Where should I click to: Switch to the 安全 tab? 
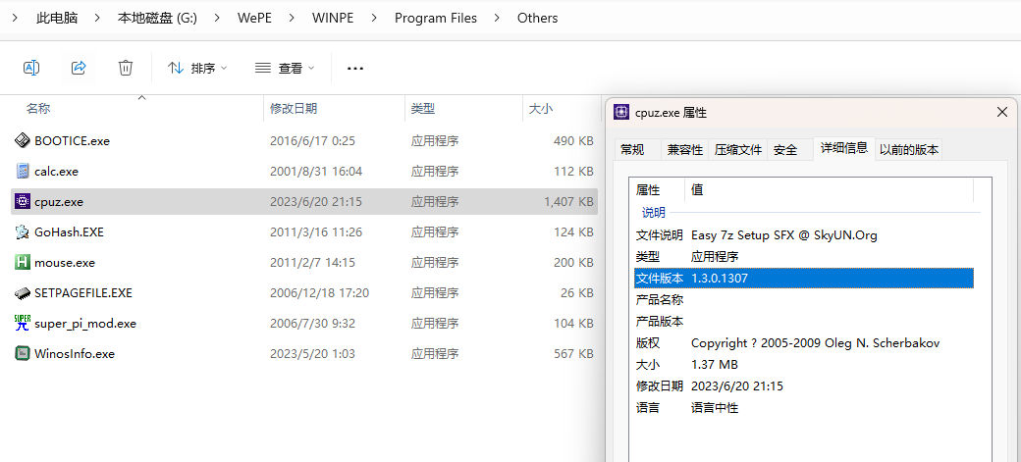coord(785,149)
